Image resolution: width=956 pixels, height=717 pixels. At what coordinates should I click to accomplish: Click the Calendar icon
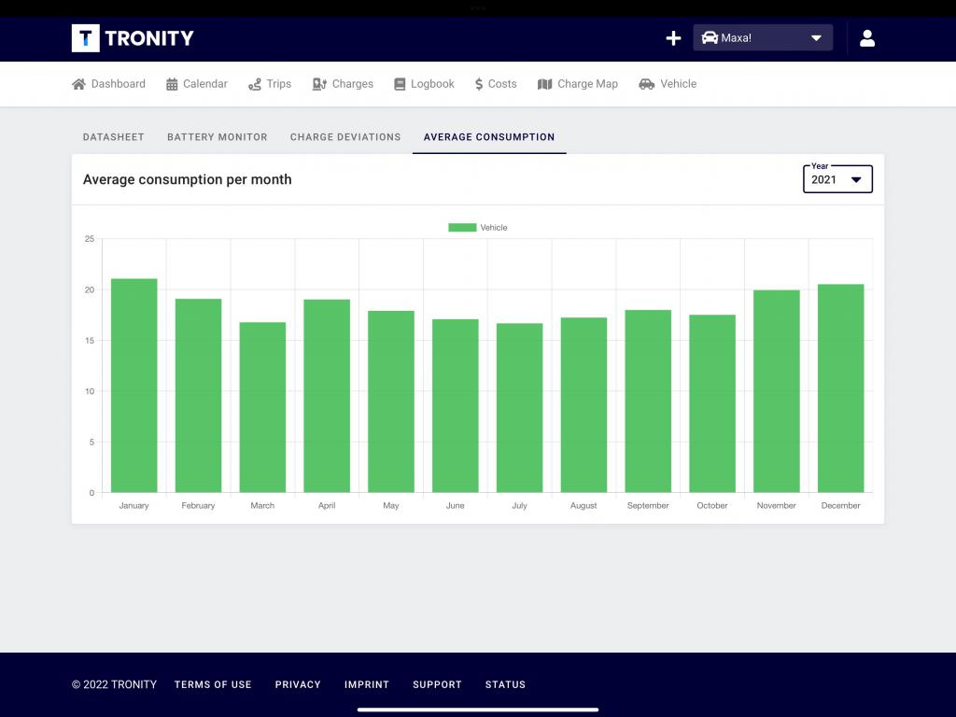coord(172,84)
